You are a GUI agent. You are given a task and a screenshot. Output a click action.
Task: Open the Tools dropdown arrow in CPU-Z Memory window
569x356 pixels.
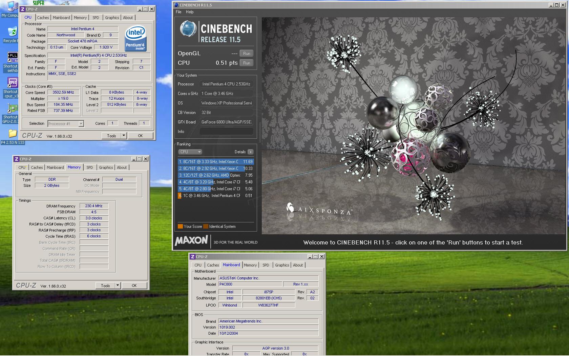point(118,285)
